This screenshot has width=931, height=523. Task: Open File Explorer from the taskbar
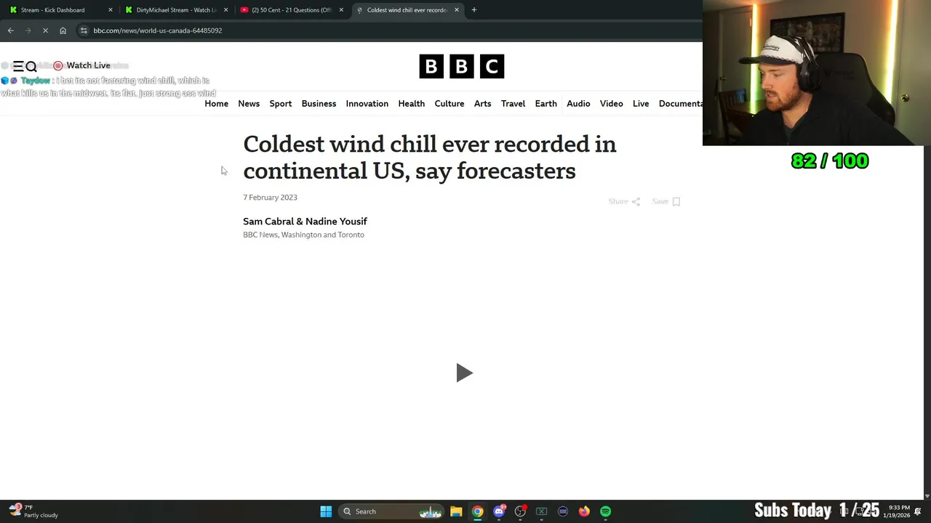click(x=456, y=511)
